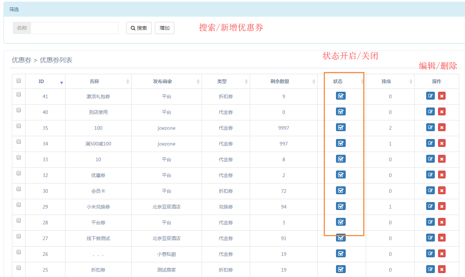Edit the 小米兑换券 coupon
This screenshot has width=465, height=277.
430,206
